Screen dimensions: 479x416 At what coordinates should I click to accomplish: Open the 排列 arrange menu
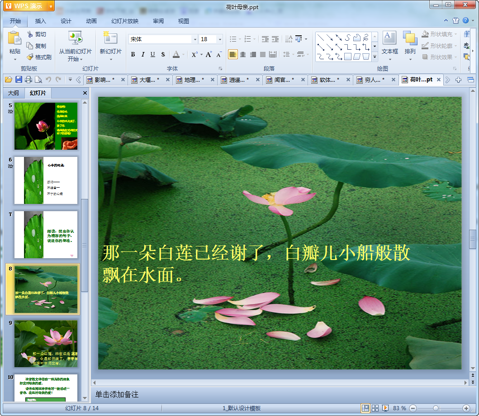[x=410, y=45]
